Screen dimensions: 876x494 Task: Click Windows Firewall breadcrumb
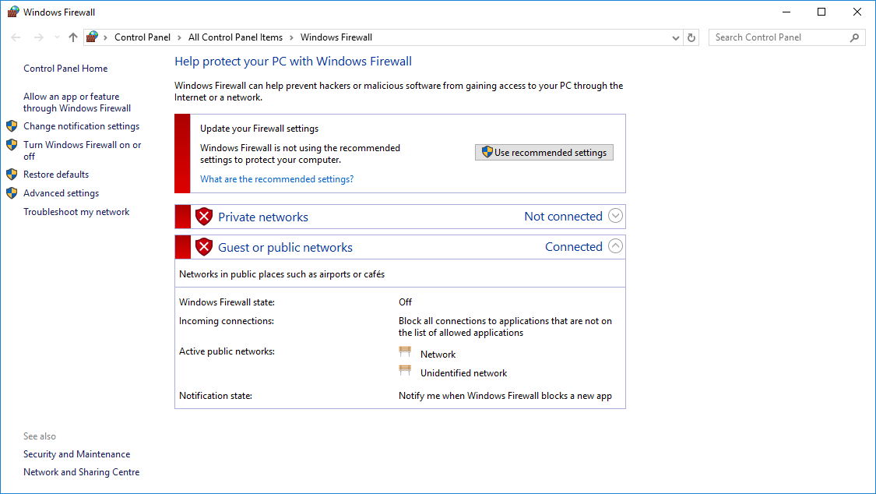pos(336,37)
